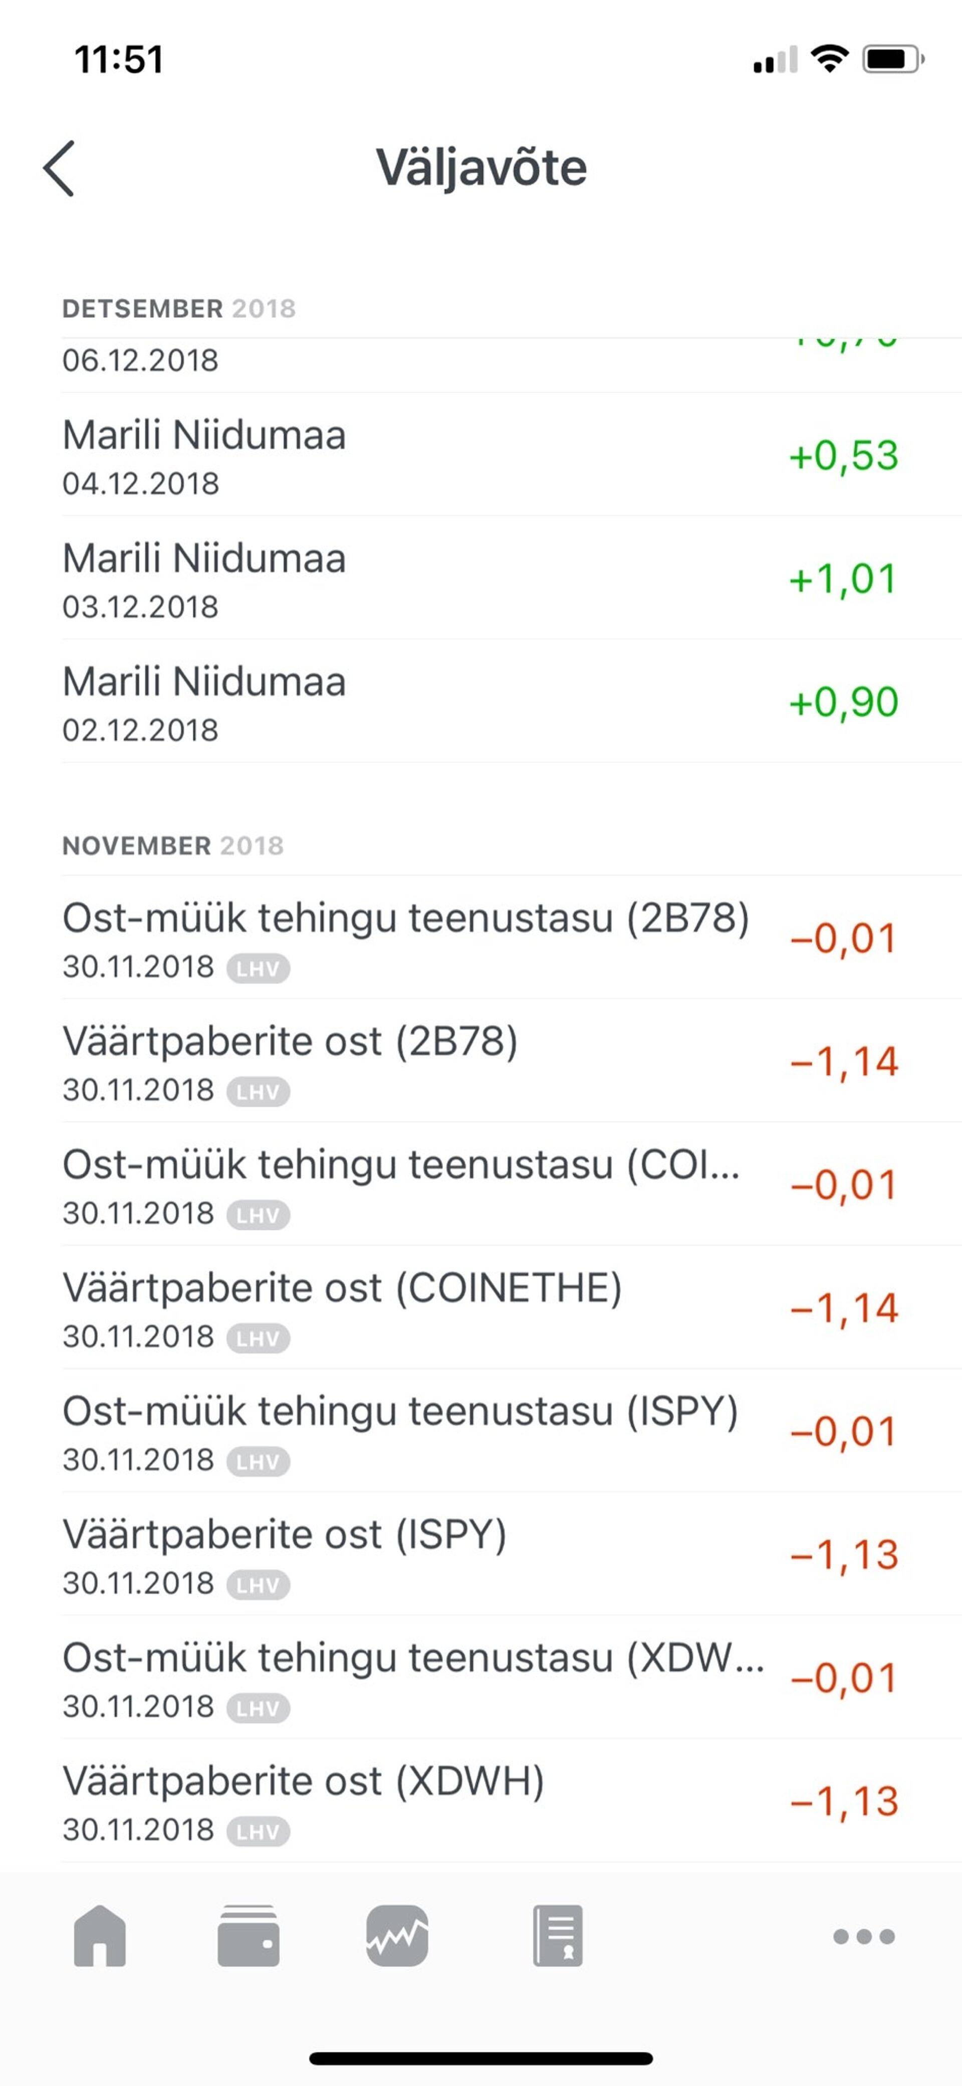Tap the Wi-Fi status icon
This screenshot has height=2086, width=962.
(x=829, y=59)
